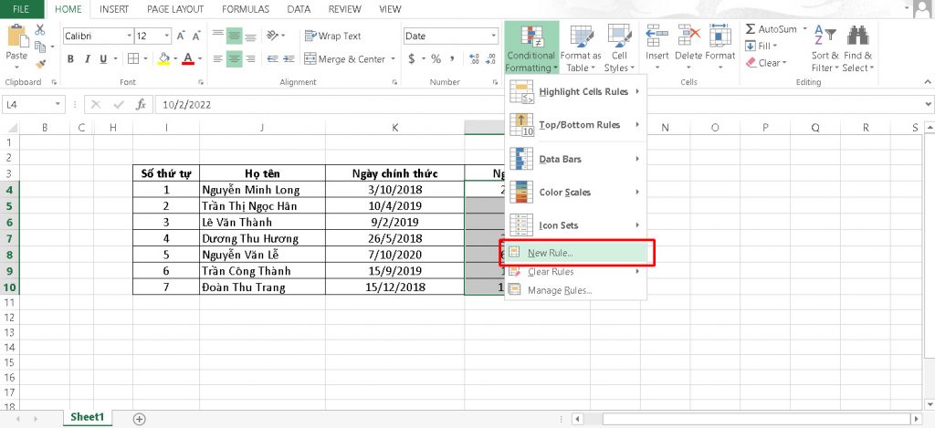Image resolution: width=935 pixels, height=428 pixels.
Task: Click the Align Left icon
Action: click(218, 59)
